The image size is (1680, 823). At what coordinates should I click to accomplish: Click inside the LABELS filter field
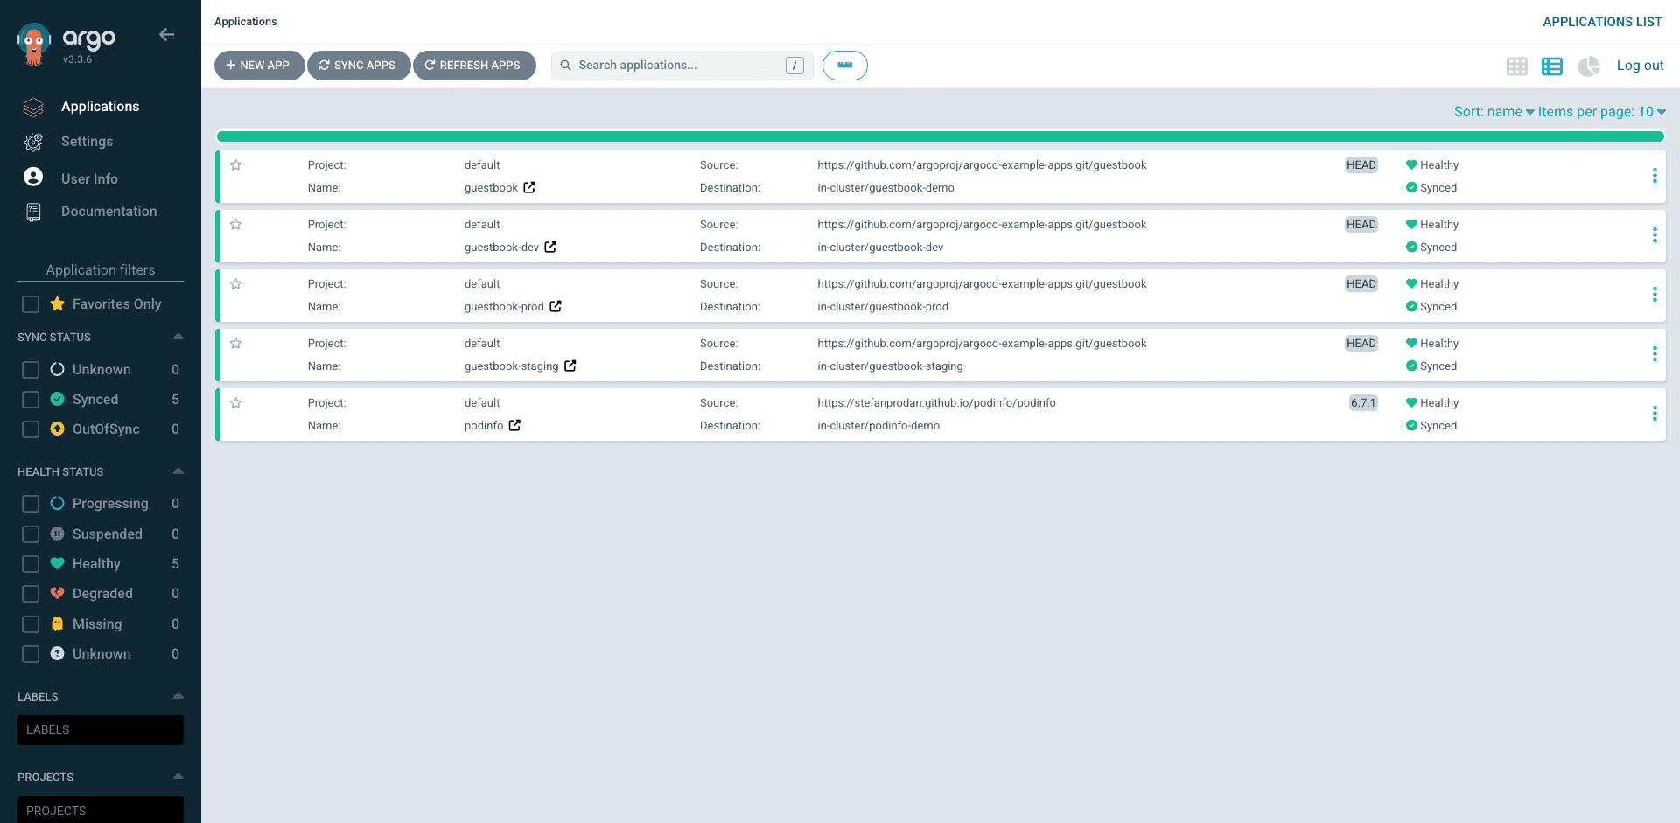click(100, 729)
